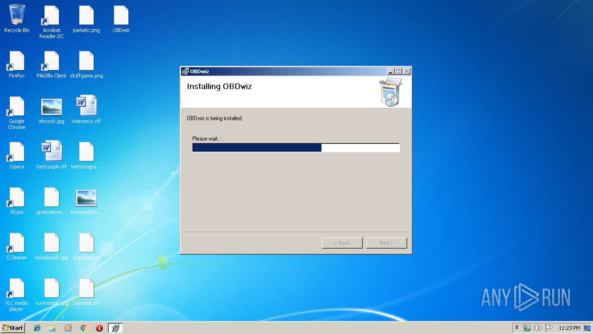This screenshot has width=593, height=334.
Task: Open CCleaner desktop shortcut
Action: 17,246
